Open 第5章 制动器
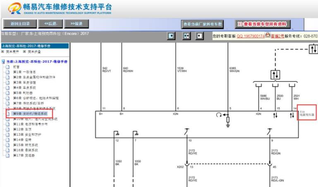Image resolution: width=318 pixels, height=187 pixels. (x=23, y=93)
